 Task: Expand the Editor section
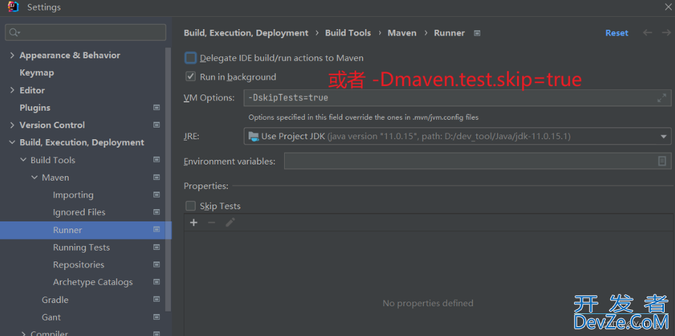(x=12, y=90)
